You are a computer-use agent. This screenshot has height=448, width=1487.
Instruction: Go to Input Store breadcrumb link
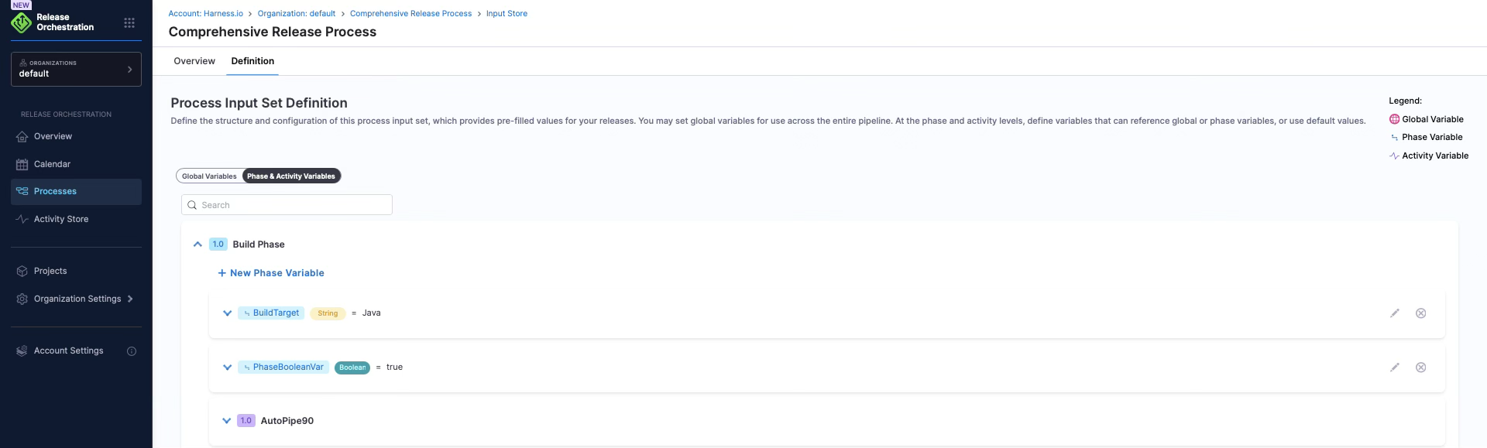tap(507, 14)
